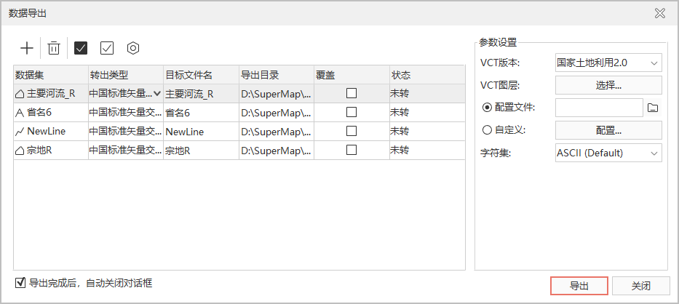This screenshot has height=304, width=679.
Task: Click the VCT图层 选择... button
Action: [608, 85]
